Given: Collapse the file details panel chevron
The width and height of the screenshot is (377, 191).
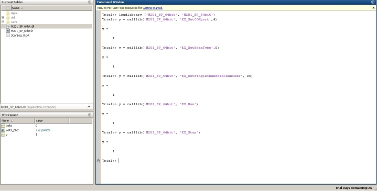Looking at the screenshot, I should tap(89, 107).
